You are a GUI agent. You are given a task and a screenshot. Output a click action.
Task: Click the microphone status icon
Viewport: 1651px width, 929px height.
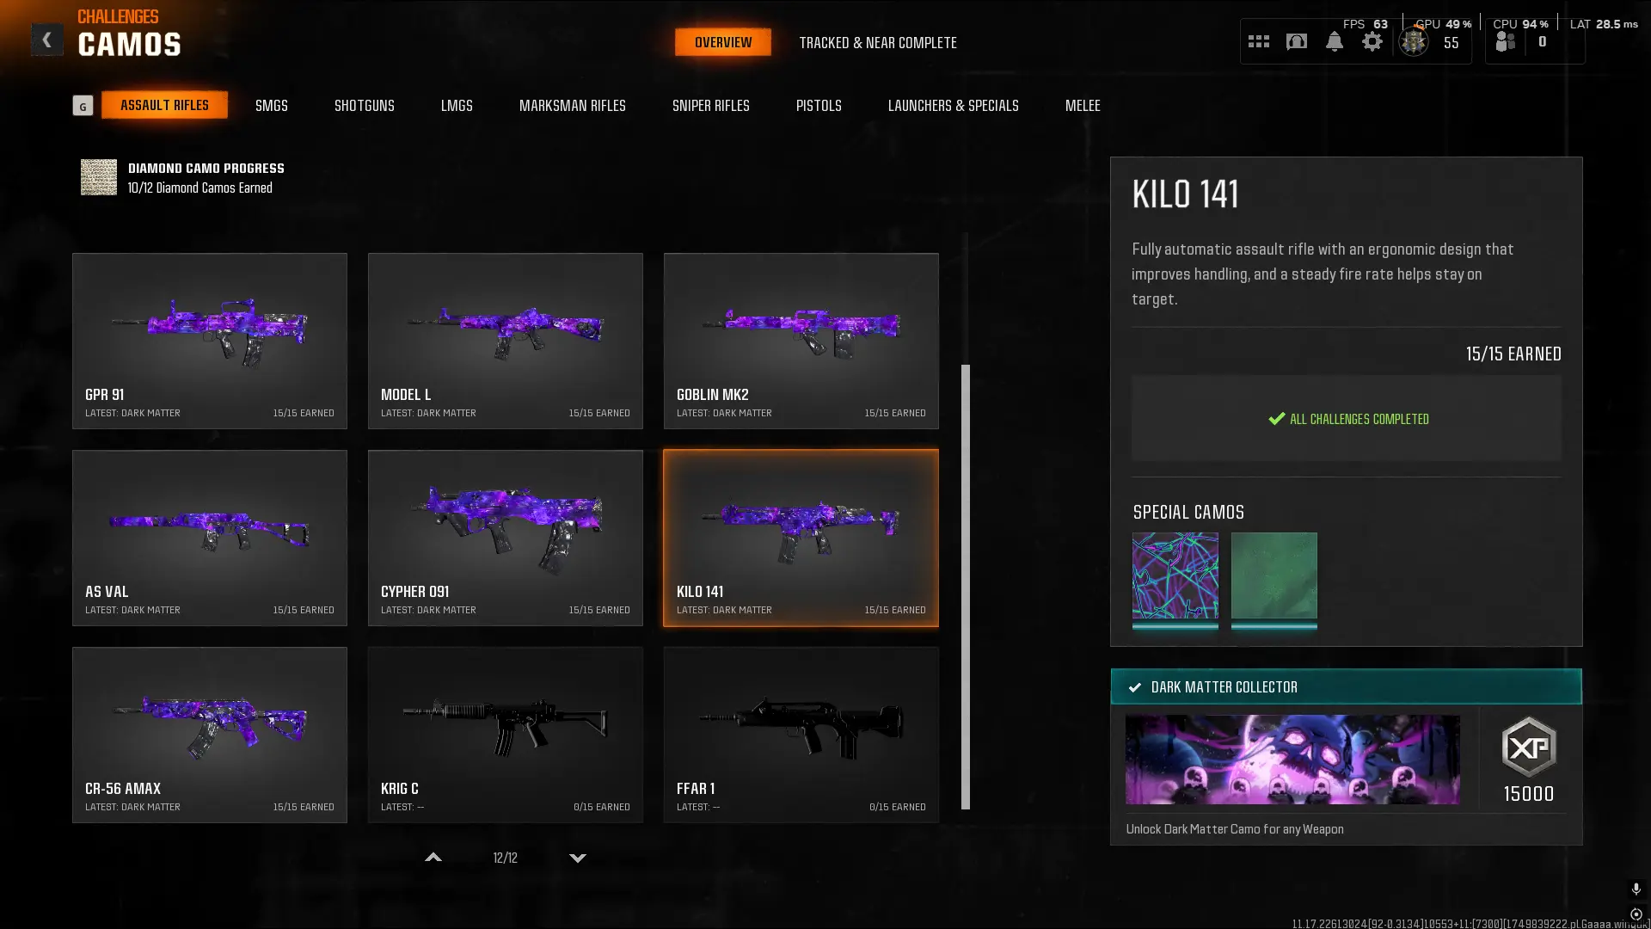(x=1636, y=889)
